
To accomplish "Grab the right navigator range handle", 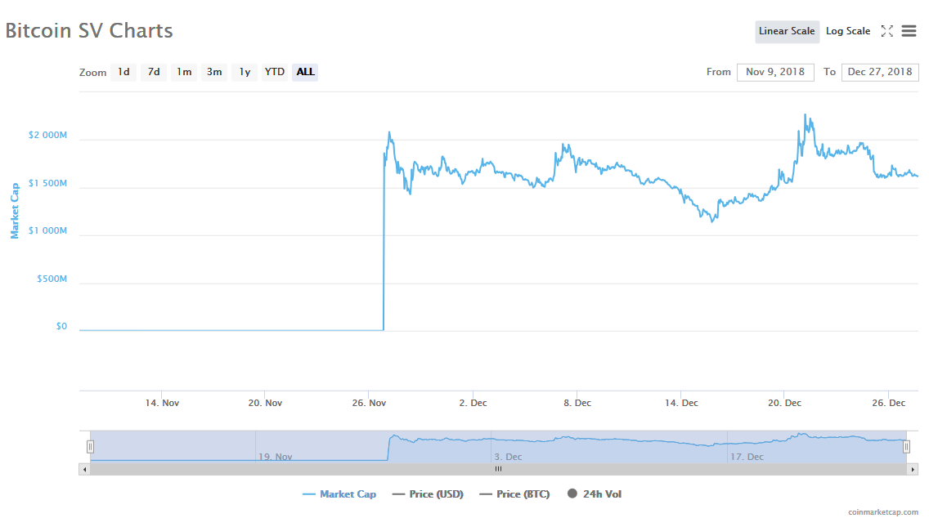I will [906, 446].
